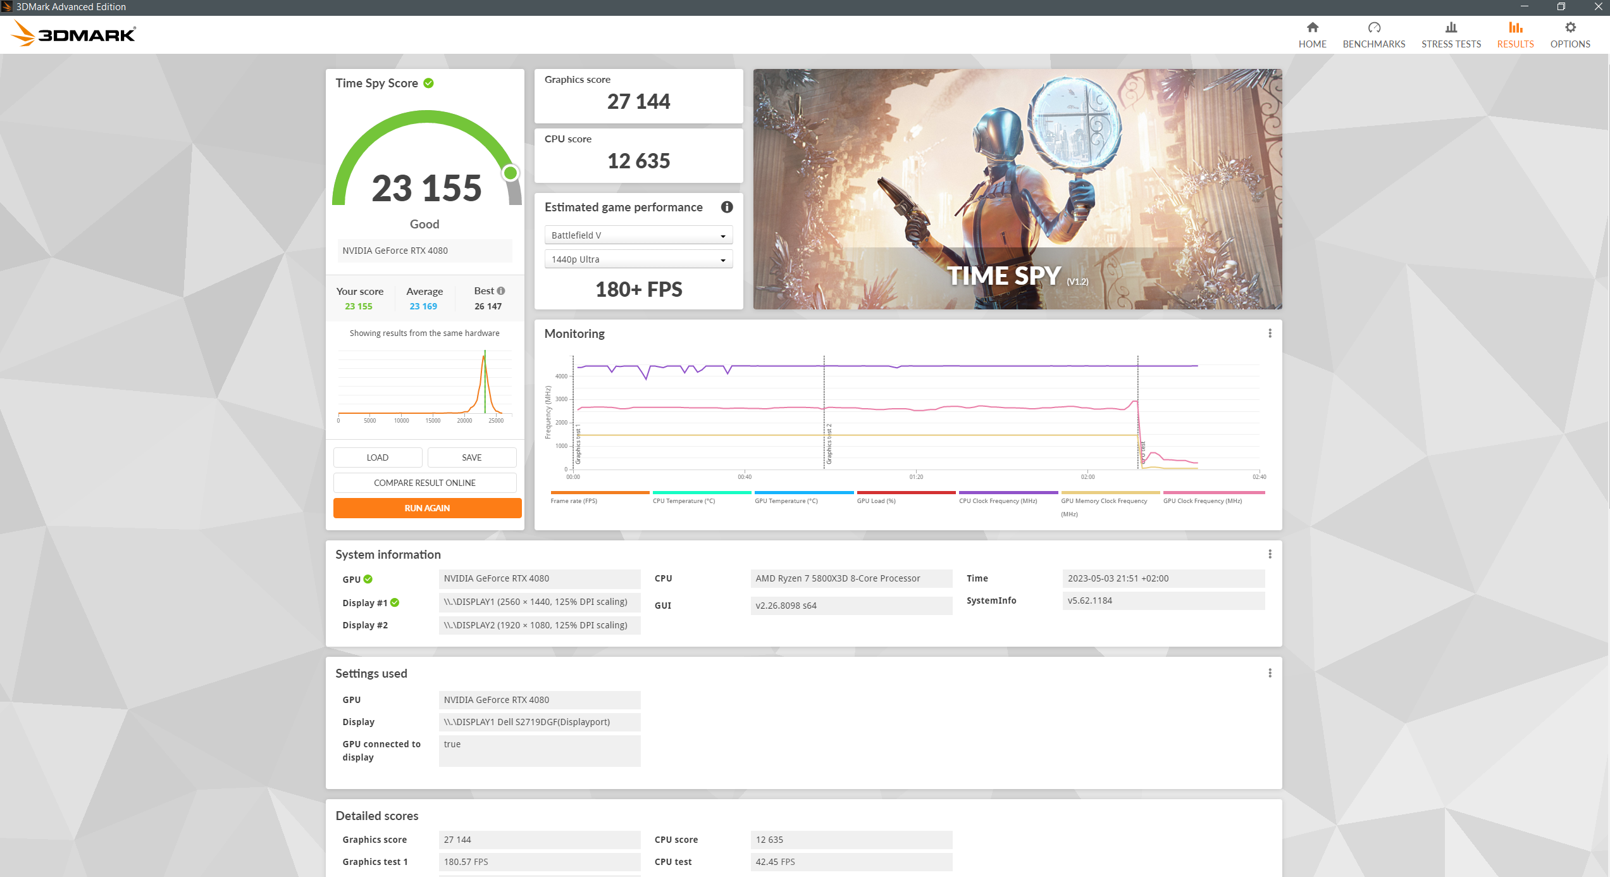The image size is (1610, 877).
Task: Click the green checkmark next to GPU
Action: click(369, 579)
